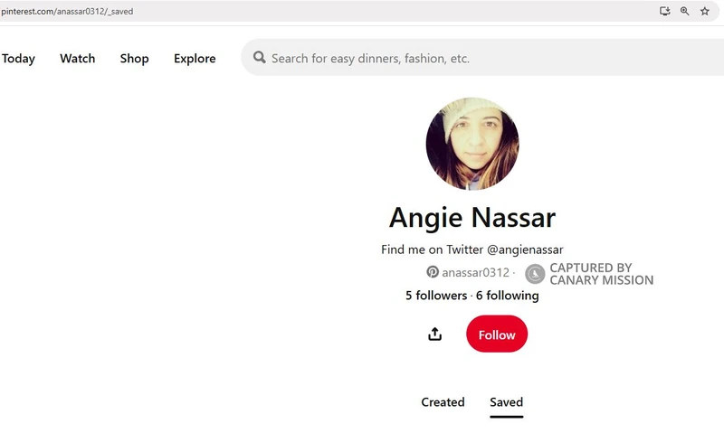Click the install app icon in address bar
The image size is (724, 433).
coord(664,11)
